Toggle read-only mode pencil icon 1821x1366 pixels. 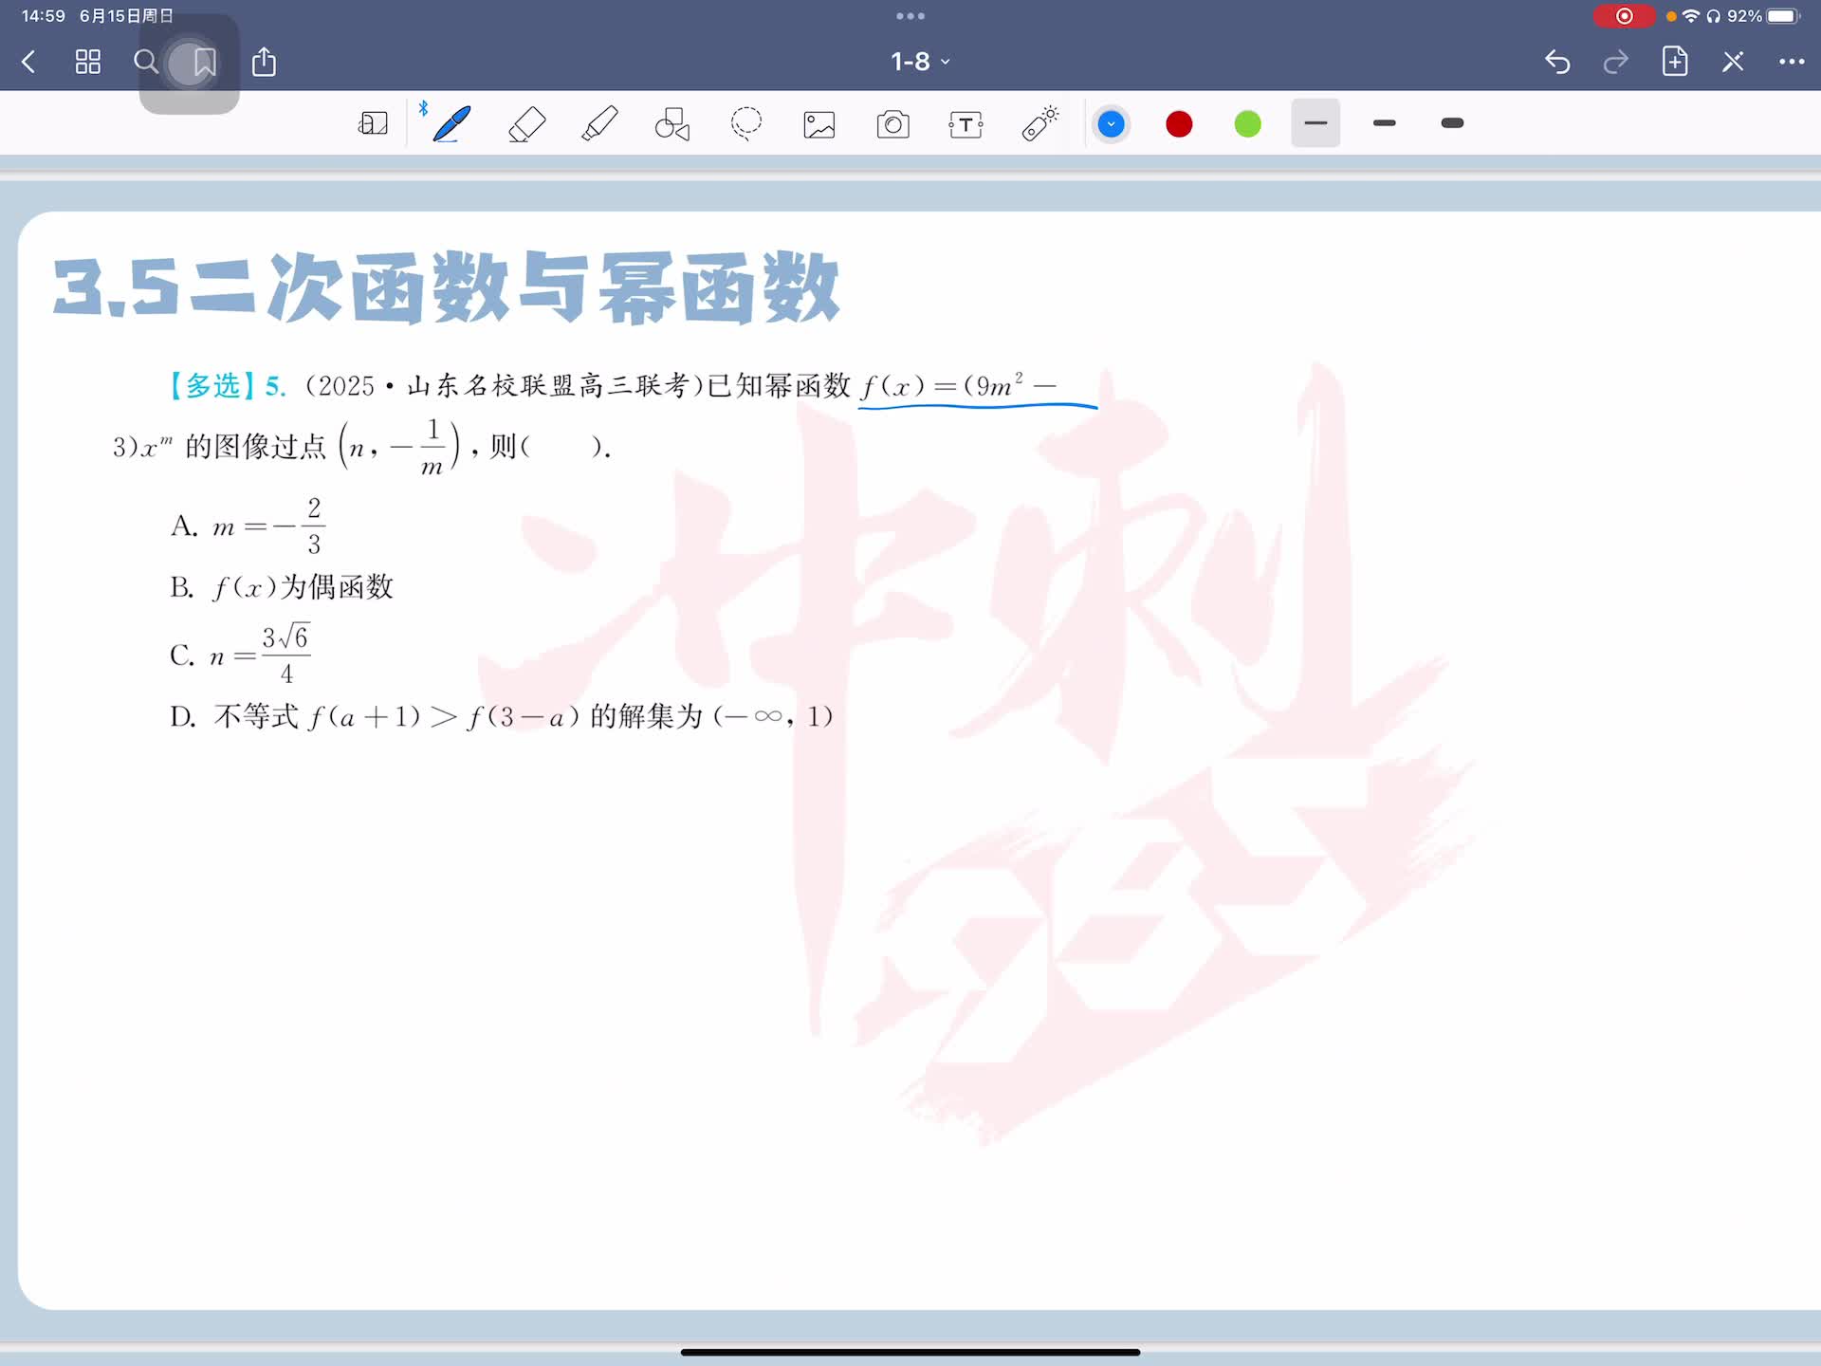pos(1733,63)
